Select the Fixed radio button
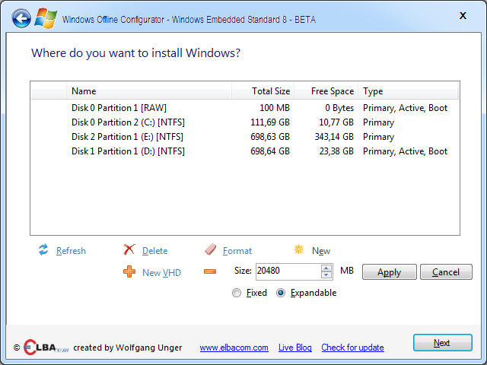 point(237,293)
